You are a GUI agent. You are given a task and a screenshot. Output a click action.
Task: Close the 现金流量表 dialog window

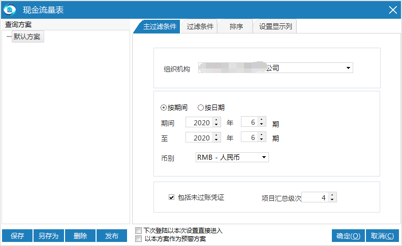click(392, 10)
